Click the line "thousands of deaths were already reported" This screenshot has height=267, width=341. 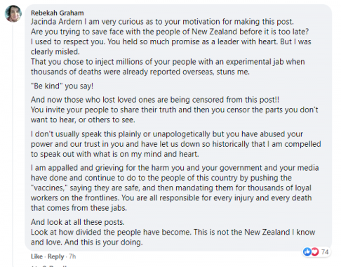[140, 72]
